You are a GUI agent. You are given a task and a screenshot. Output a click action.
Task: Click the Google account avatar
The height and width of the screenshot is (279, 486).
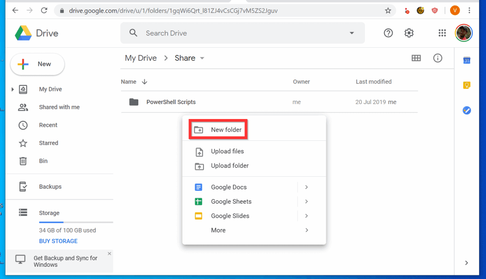click(x=463, y=33)
